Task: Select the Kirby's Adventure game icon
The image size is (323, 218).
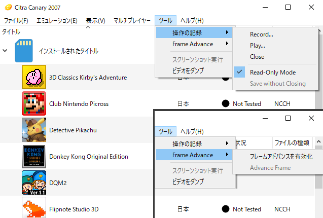Action: click(34, 77)
